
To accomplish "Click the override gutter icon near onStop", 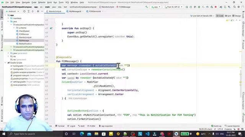I will tap(51, 28).
